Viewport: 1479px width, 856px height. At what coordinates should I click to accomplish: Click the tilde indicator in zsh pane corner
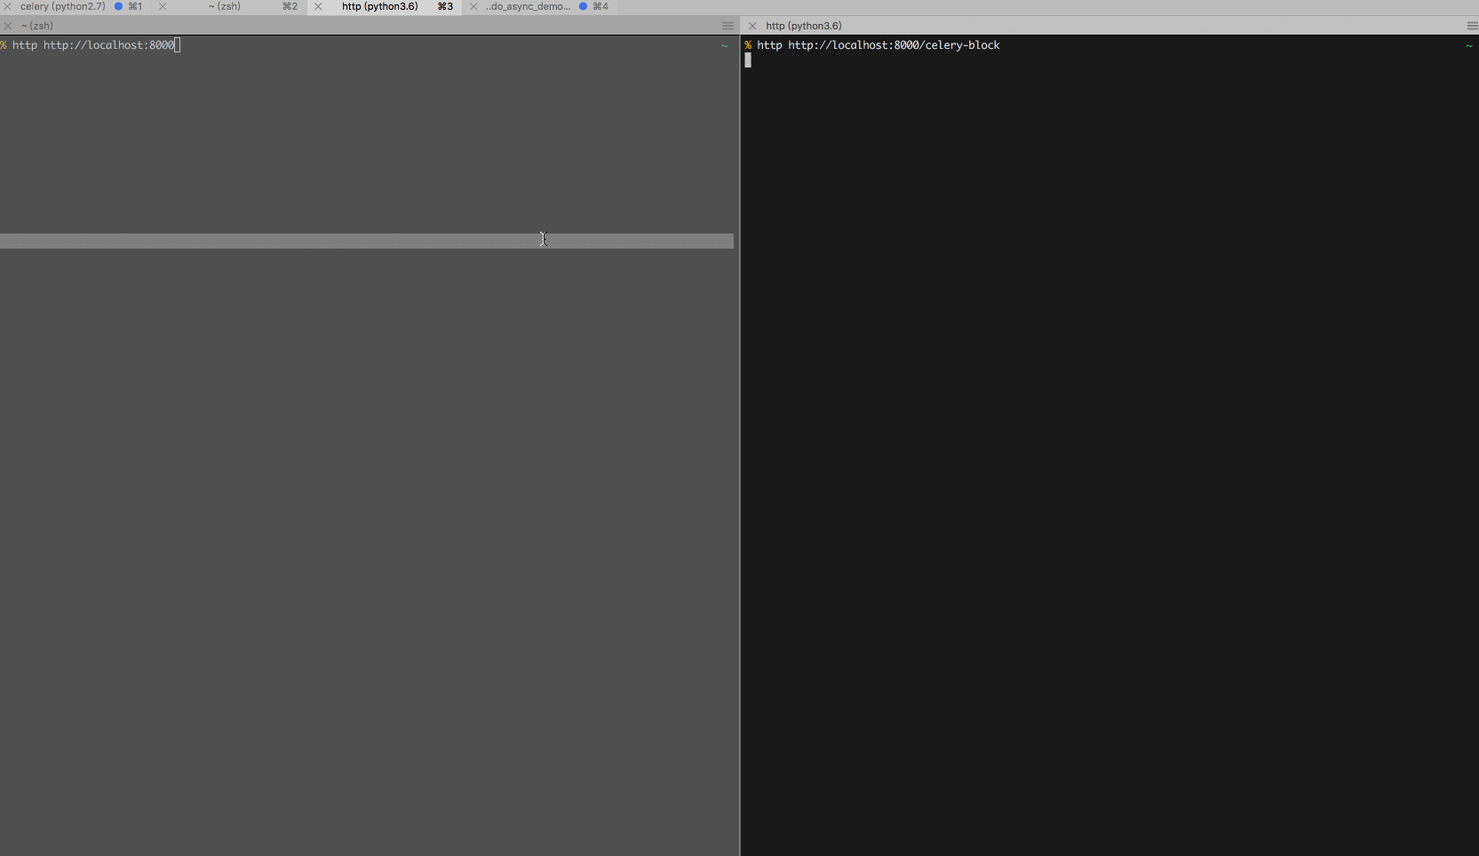(725, 45)
